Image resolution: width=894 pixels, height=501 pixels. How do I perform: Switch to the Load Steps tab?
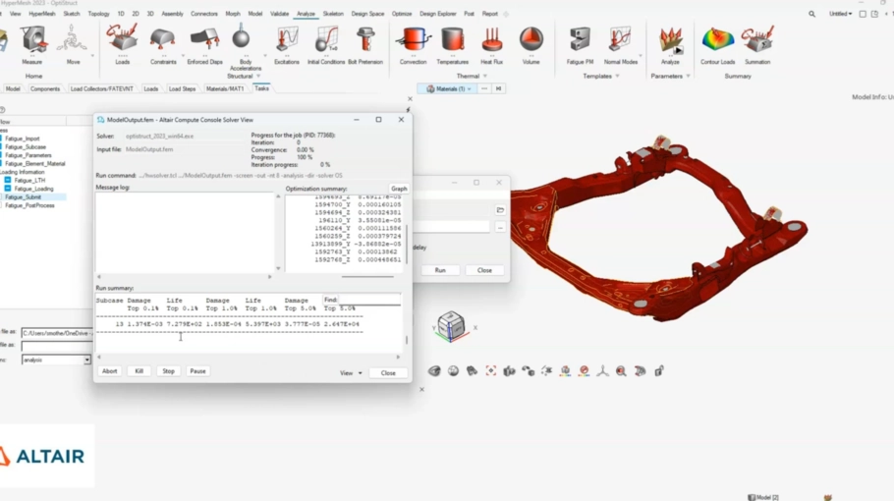click(x=183, y=89)
